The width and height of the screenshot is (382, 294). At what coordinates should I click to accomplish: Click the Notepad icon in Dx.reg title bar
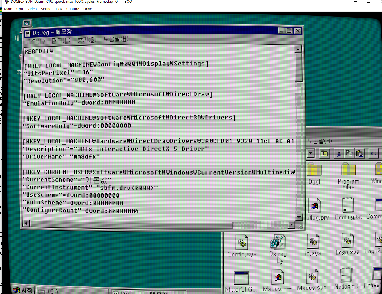28,33
